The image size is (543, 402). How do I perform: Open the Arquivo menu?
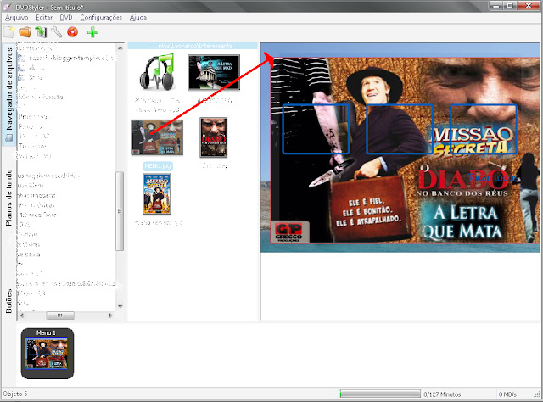(x=17, y=17)
